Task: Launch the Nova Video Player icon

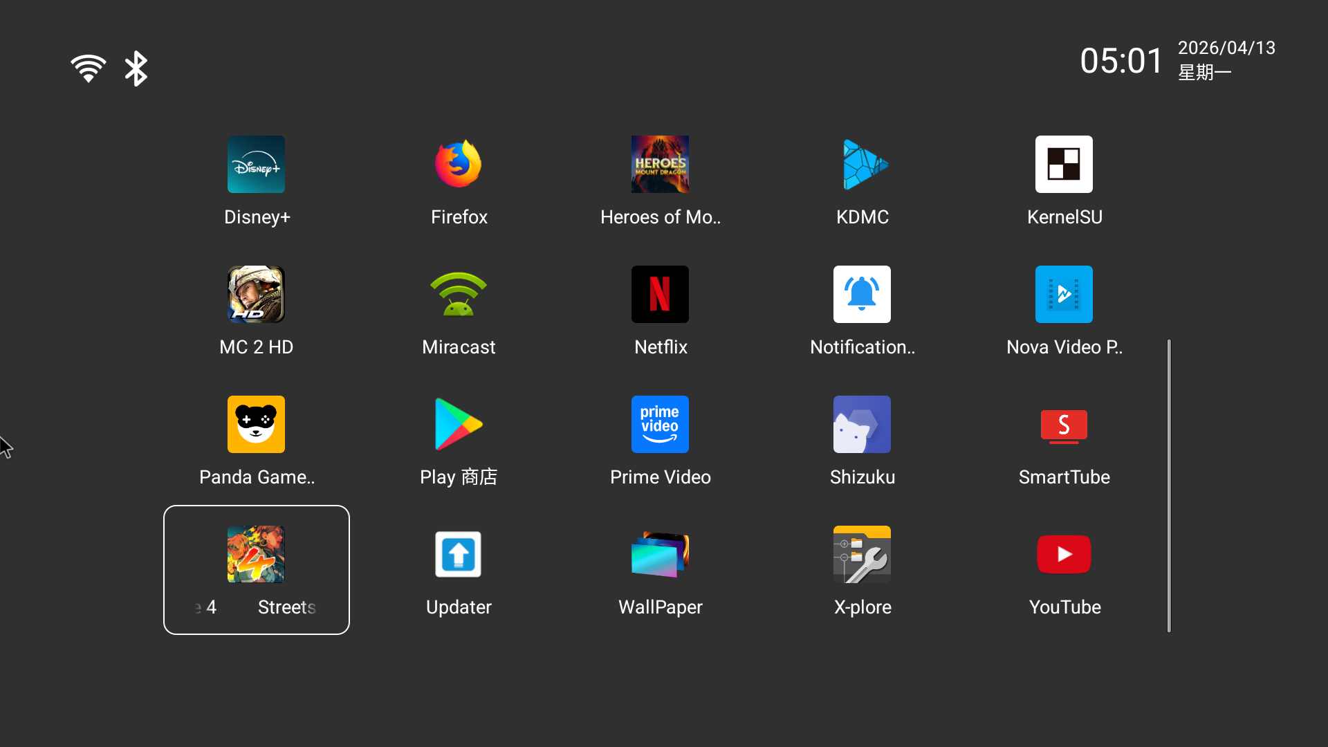Action: tap(1064, 294)
